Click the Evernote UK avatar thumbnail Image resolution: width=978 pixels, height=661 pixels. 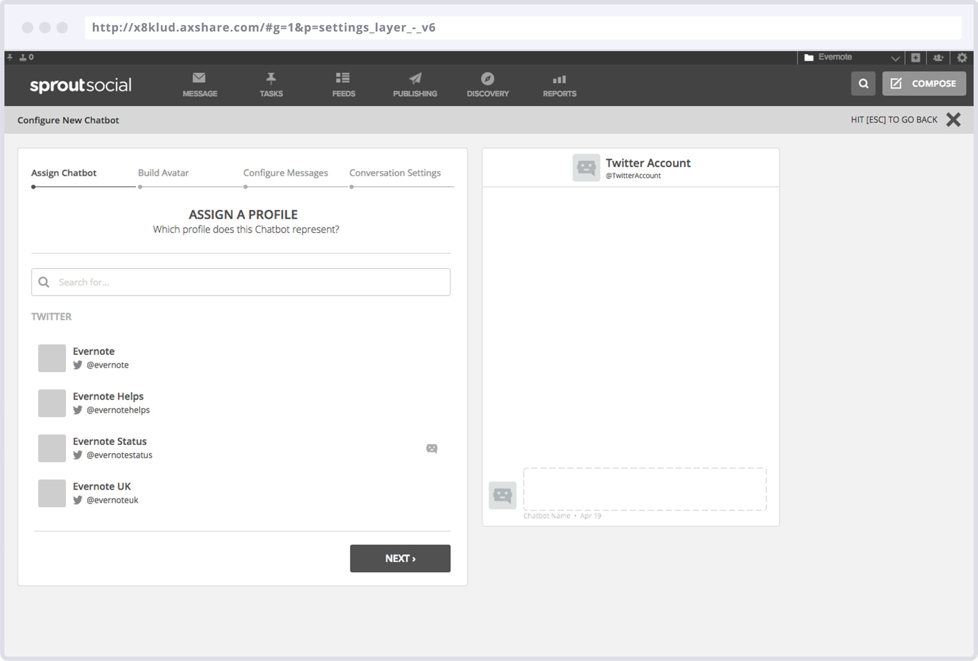point(52,493)
